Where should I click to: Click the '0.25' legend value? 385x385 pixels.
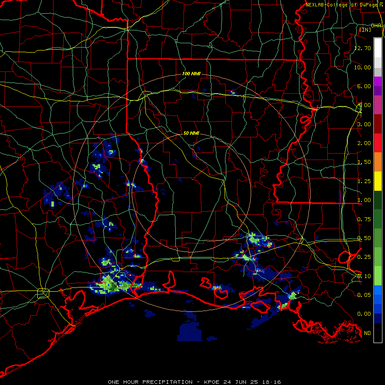364,257
